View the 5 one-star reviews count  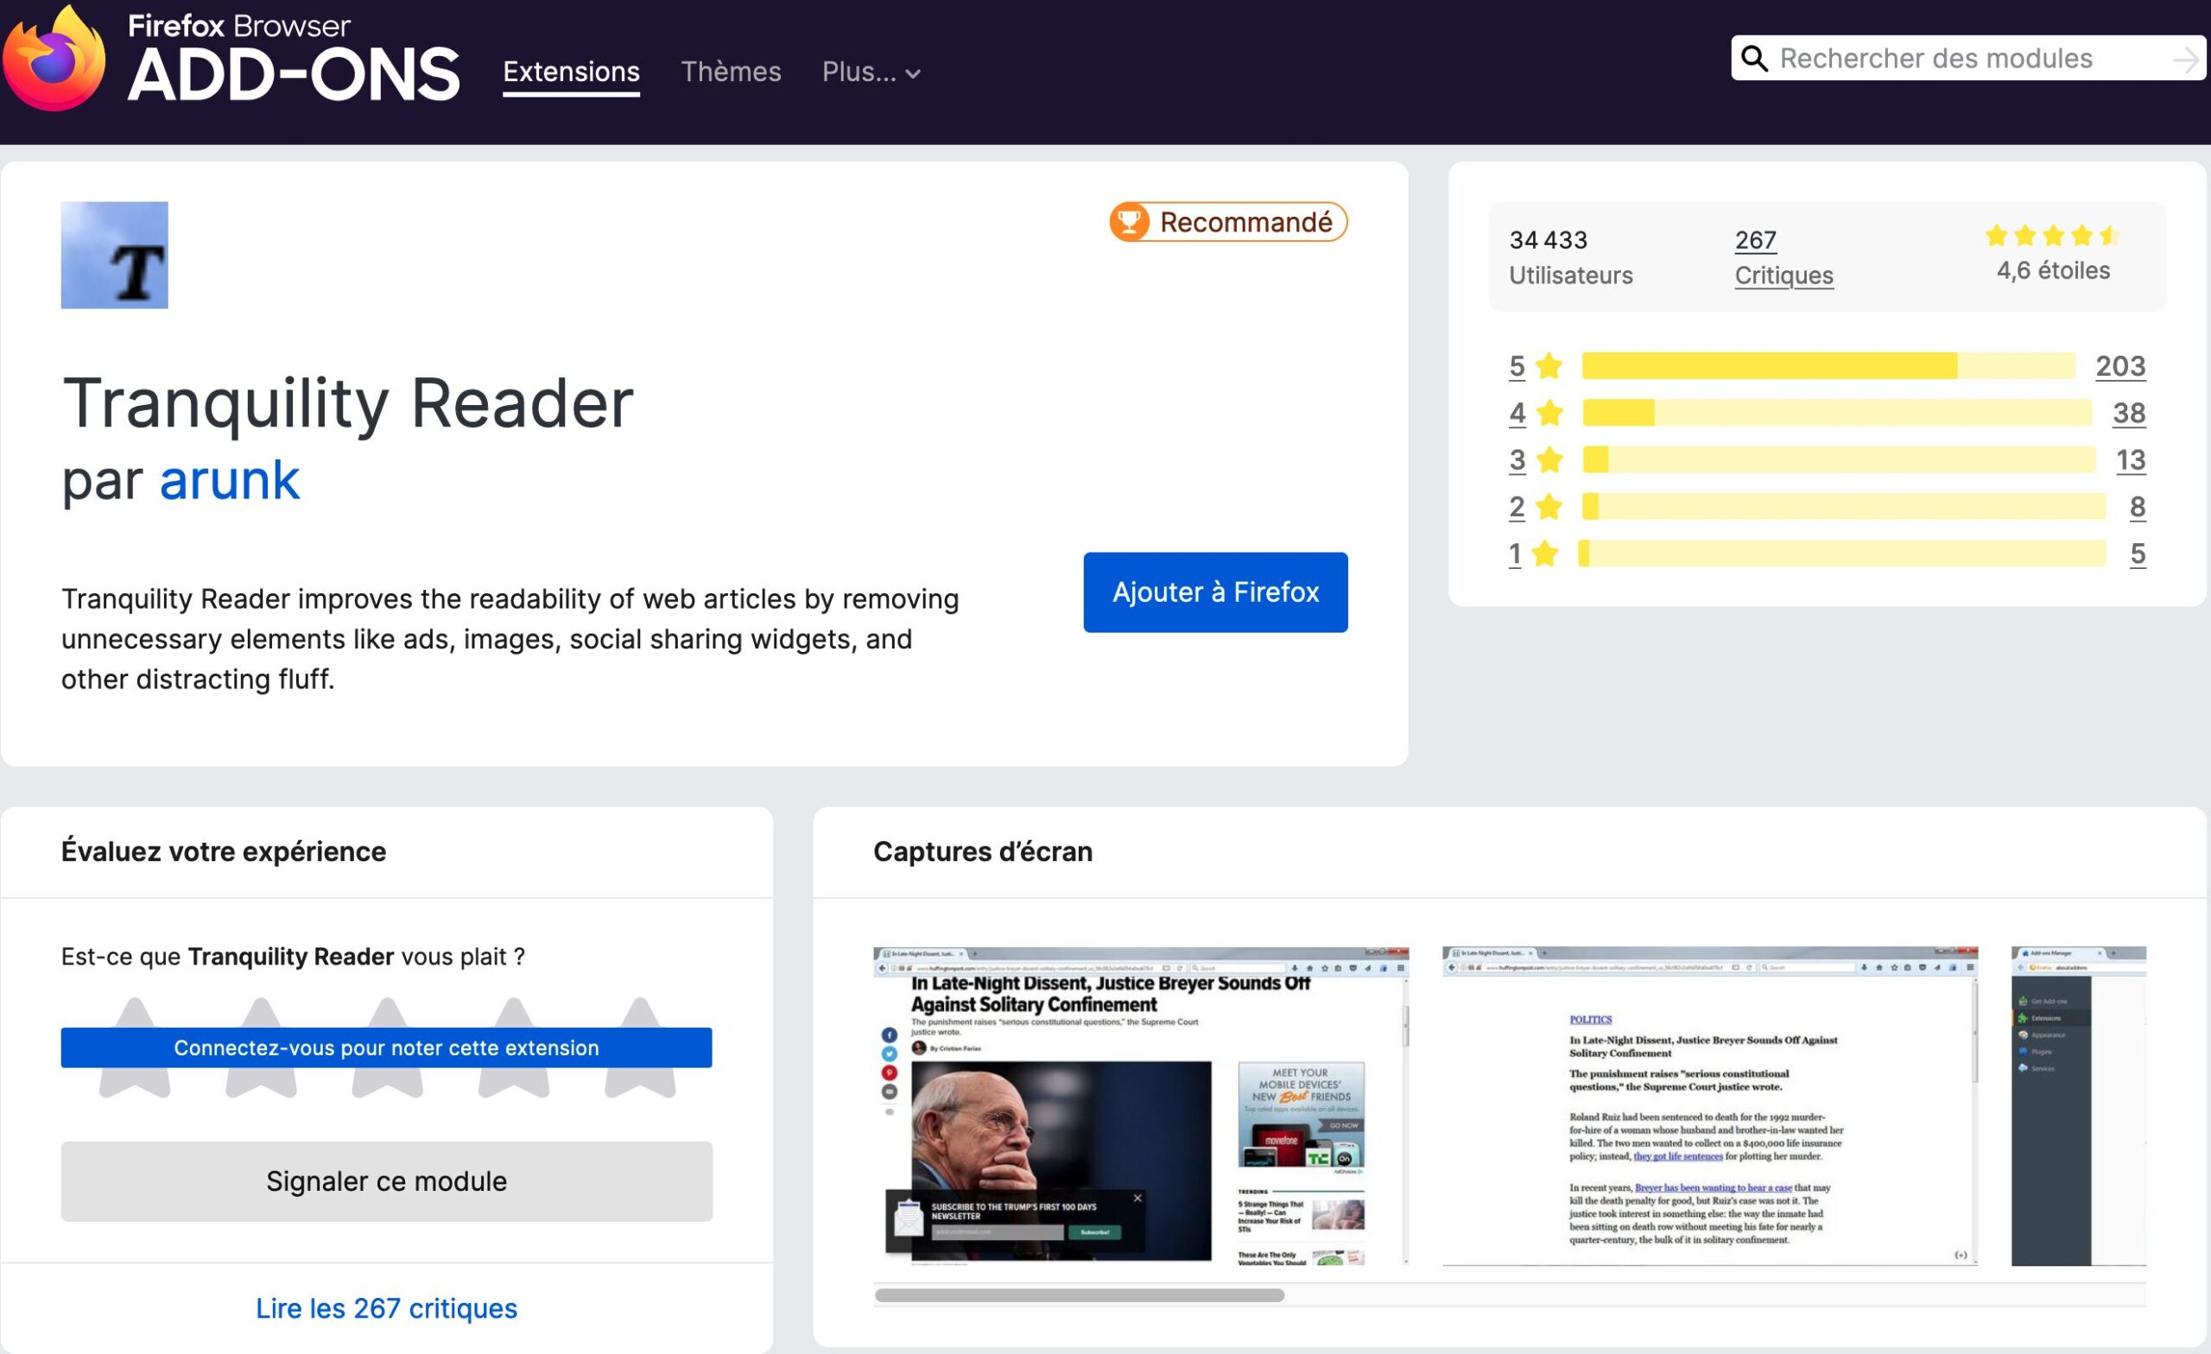point(2138,554)
